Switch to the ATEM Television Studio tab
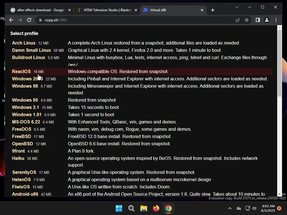 pos(107,10)
